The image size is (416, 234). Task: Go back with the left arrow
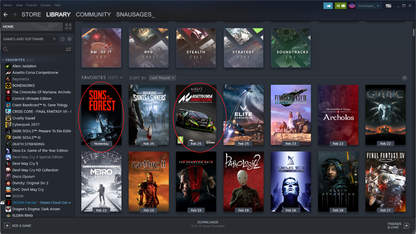[6, 15]
